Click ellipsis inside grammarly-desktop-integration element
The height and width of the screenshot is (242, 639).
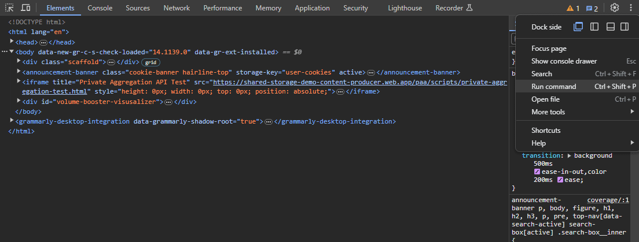268,122
